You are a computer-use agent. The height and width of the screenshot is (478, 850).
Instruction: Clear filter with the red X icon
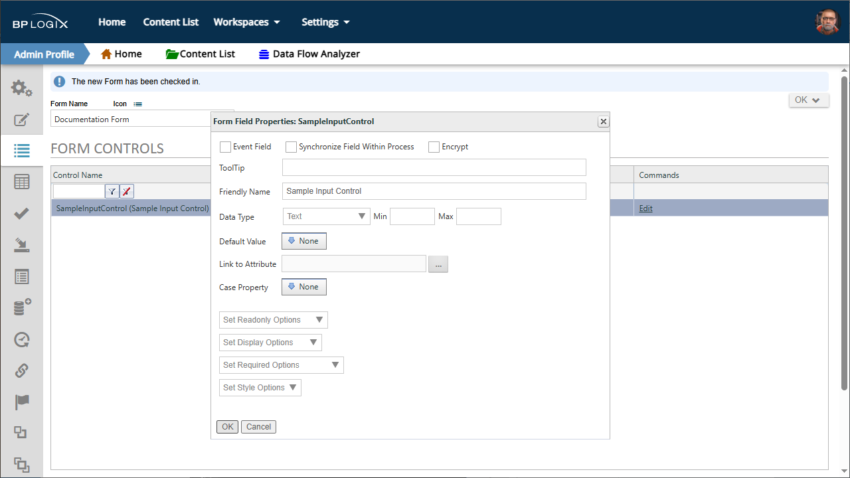tap(127, 191)
